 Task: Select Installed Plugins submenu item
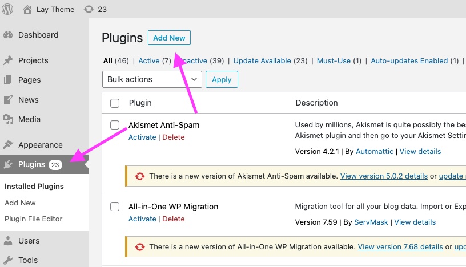pyautogui.click(x=34, y=186)
